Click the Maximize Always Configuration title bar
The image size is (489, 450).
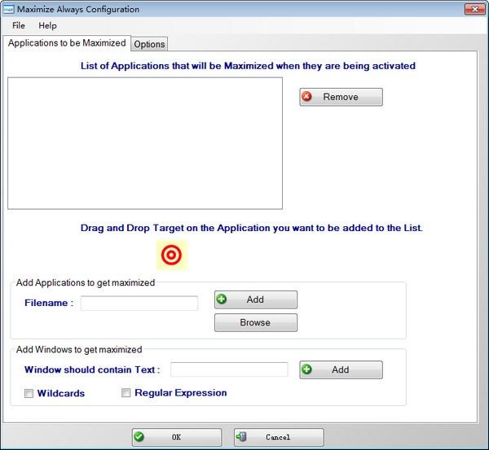coord(244,9)
